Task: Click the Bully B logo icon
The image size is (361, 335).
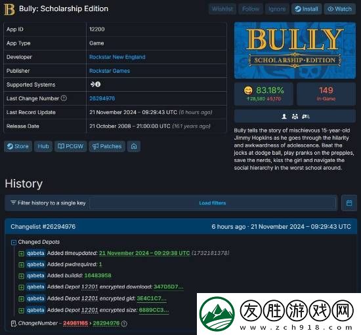Action: 9,9
